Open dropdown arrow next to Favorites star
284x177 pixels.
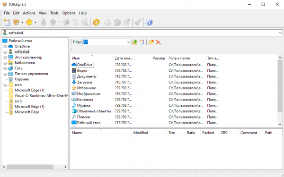[x=35, y=22]
